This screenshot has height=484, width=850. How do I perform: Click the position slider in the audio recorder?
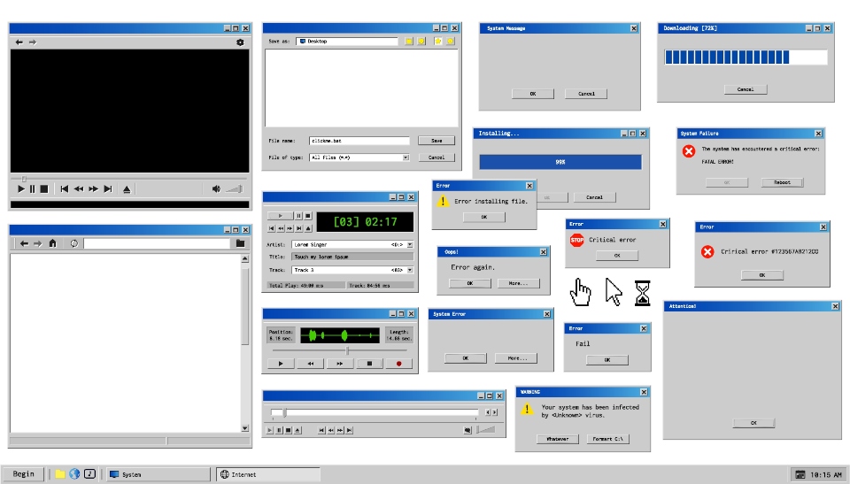tap(347, 351)
